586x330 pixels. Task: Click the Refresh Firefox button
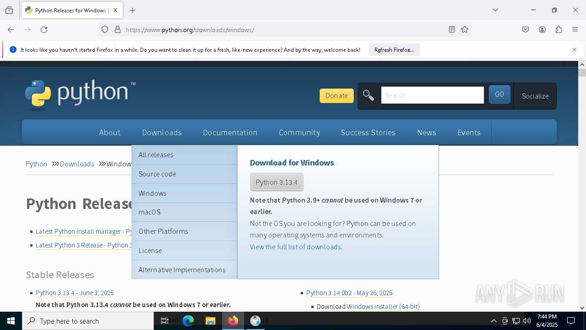tap(394, 49)
